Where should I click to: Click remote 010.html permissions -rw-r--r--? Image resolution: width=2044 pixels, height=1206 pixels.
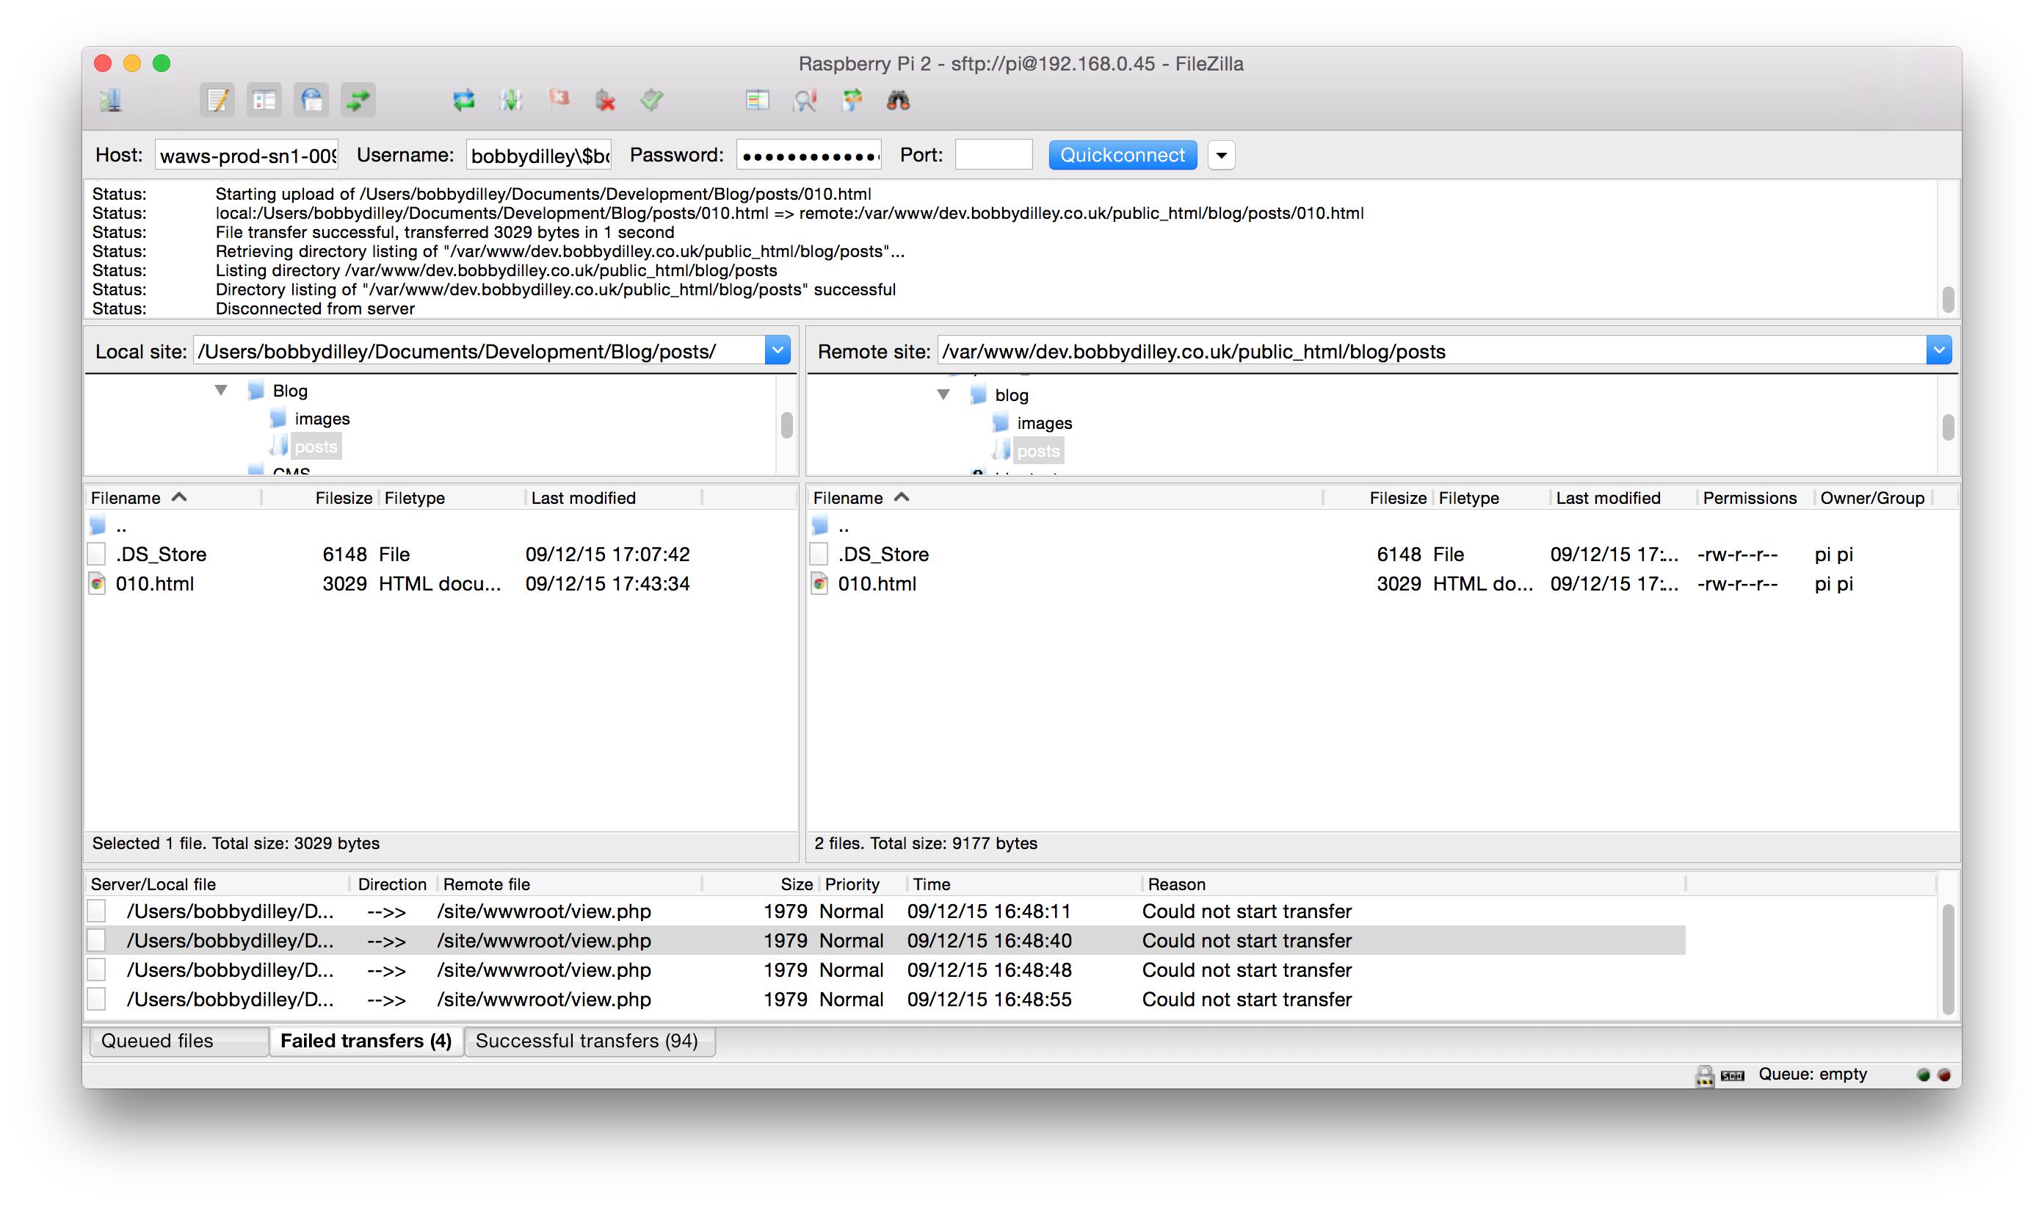pyautogui.click(x=1737, y=585)
